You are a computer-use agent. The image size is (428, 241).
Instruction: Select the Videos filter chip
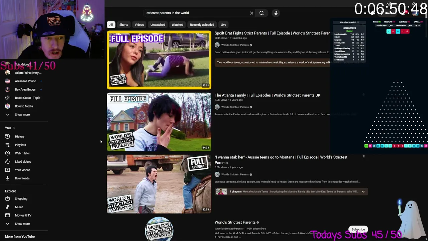click(x=139, y=25)
